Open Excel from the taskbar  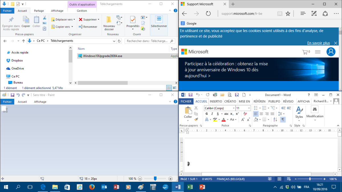coord(190,187)
